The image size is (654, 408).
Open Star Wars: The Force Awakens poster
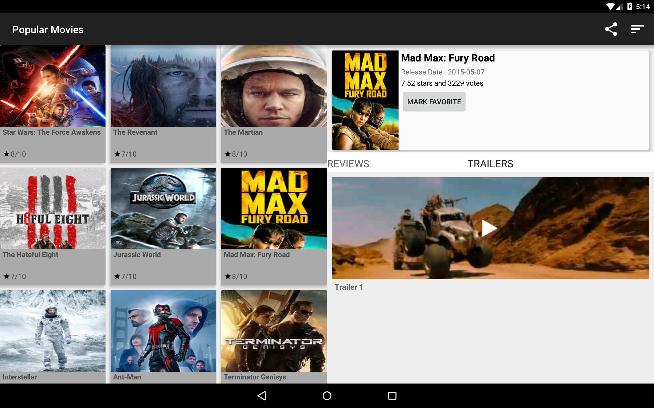click(53, 86)
